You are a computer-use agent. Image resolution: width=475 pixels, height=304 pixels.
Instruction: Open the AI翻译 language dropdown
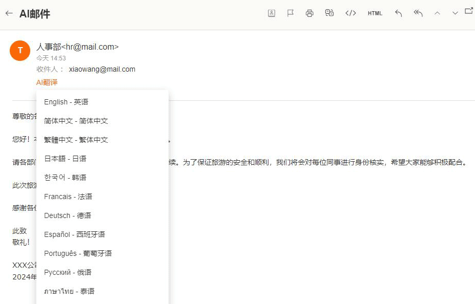click(47, 82)
